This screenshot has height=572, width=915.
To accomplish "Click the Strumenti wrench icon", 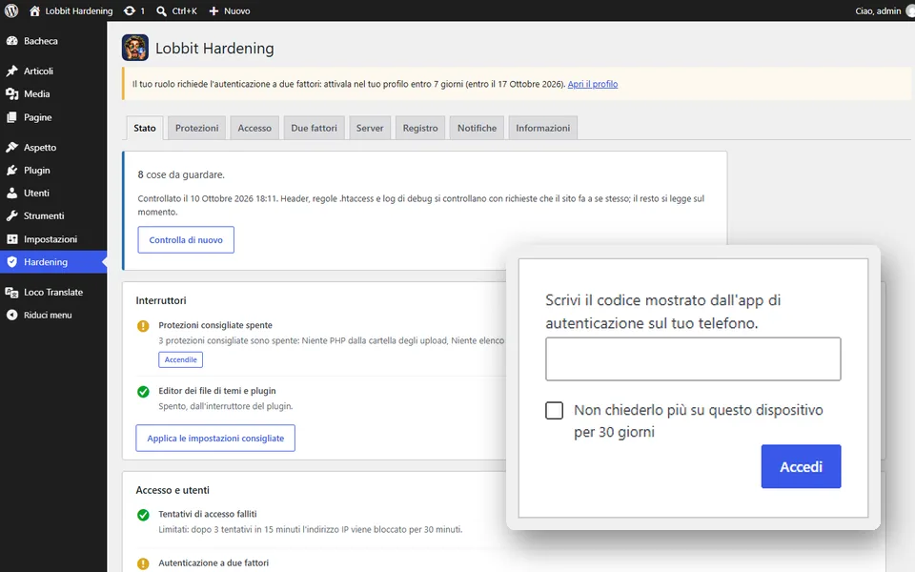I will 11,216.
